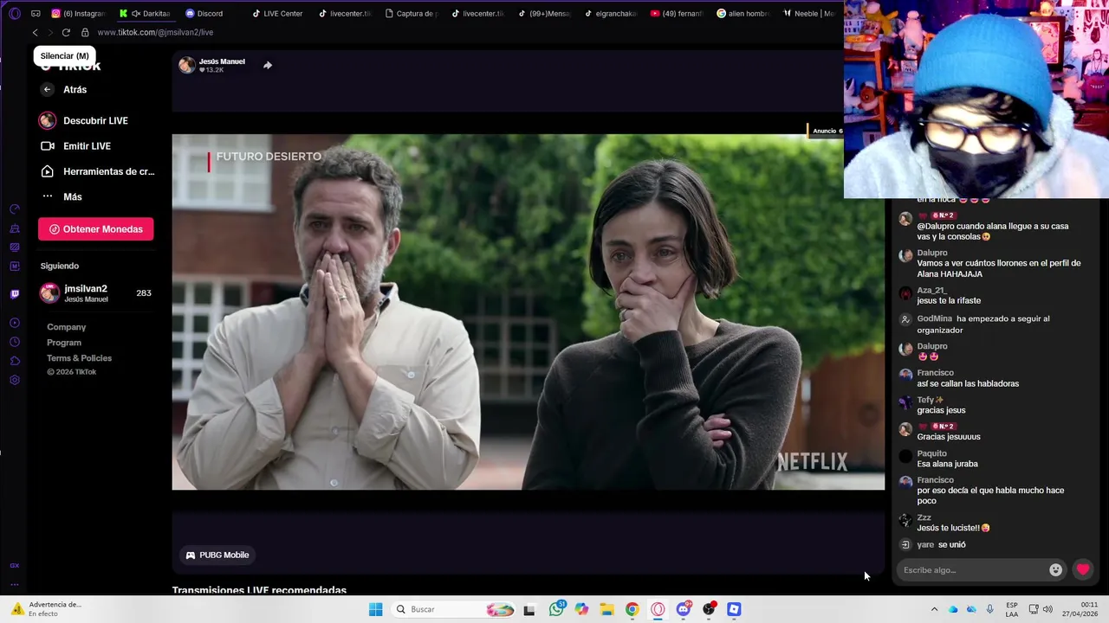Go back with the browser back arrow
Viewport: 1109px width, 623px height.
(x=35, y=32)
